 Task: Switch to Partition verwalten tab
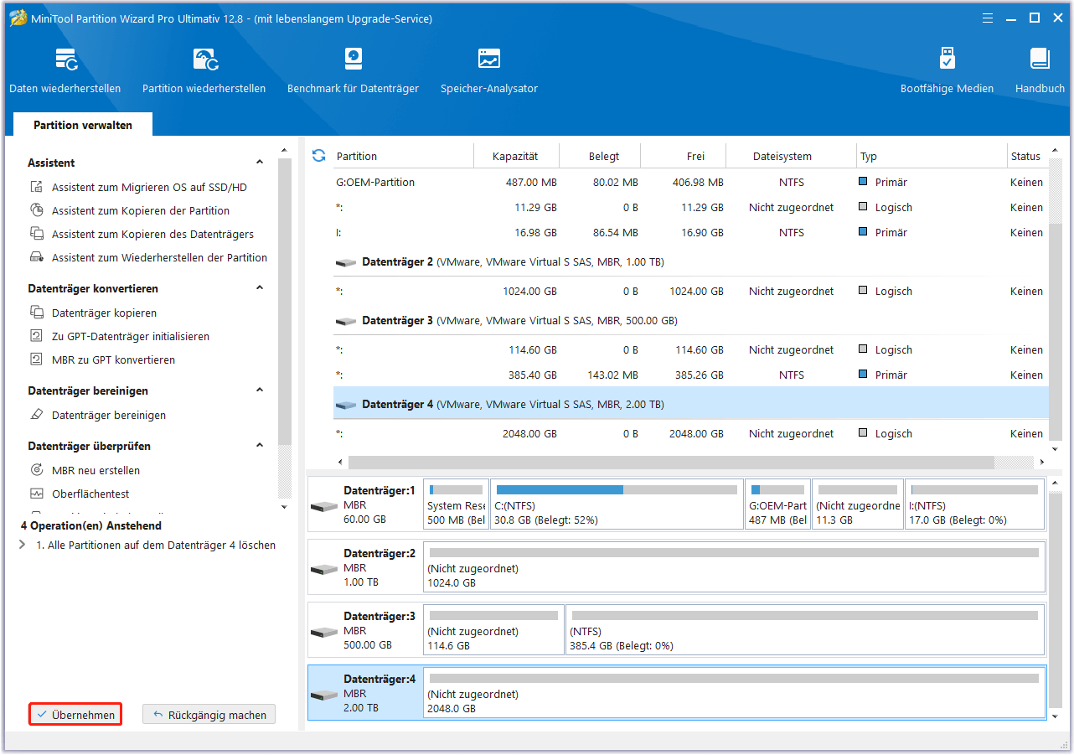tap(83, 125)
